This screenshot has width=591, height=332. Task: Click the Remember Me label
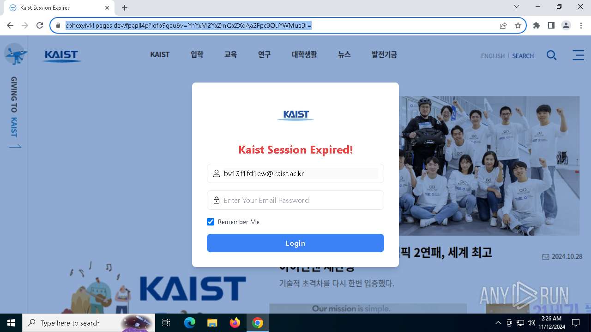tap(239, 222)
